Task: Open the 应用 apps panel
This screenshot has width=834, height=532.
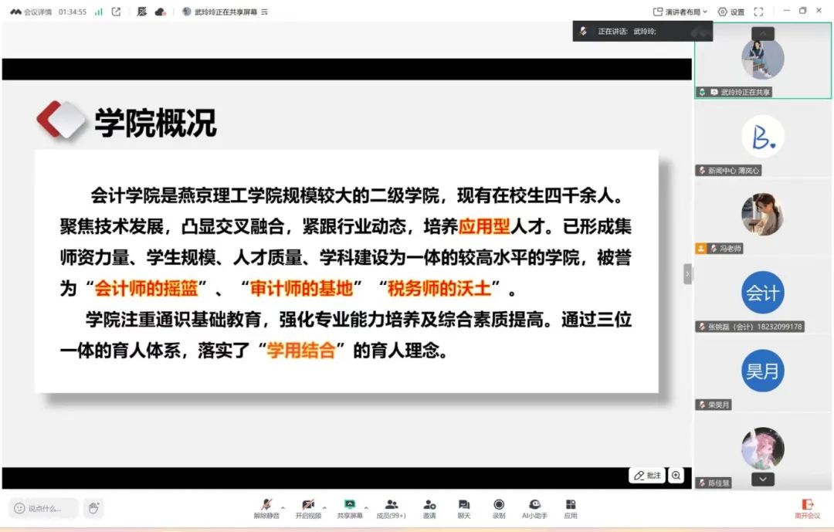Action: 571,507
